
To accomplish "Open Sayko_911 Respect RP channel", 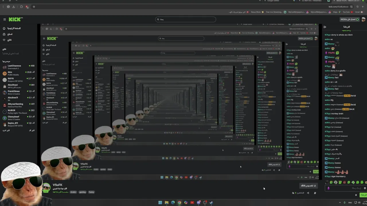I will point(18,124).
